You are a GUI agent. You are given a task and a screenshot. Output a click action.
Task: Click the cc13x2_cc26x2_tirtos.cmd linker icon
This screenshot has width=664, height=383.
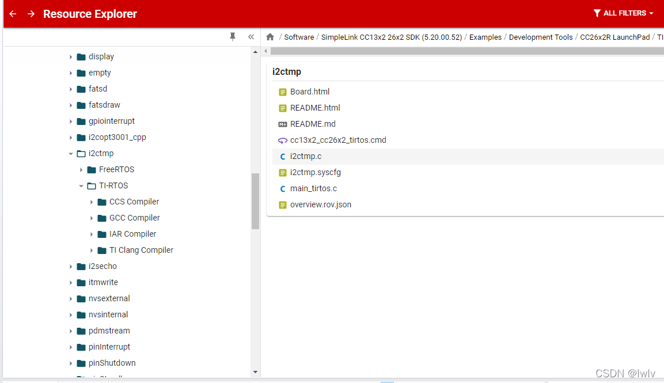point(282,141)
